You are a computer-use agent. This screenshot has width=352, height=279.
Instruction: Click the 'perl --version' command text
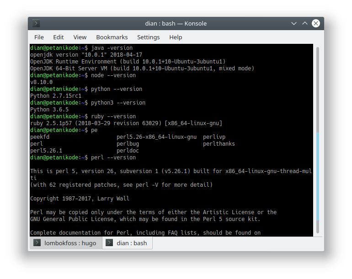click(113, 158)
